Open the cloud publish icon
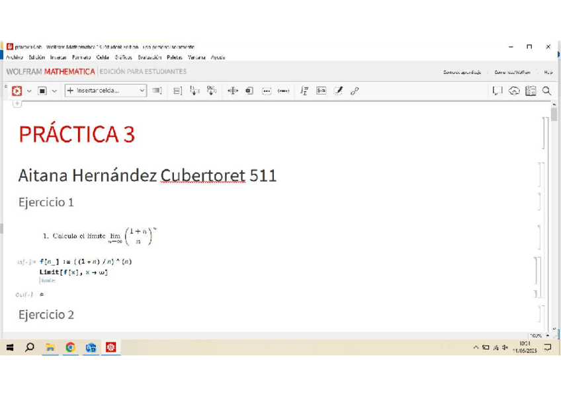This screenshot has width=561, height=396. point(514,91)
